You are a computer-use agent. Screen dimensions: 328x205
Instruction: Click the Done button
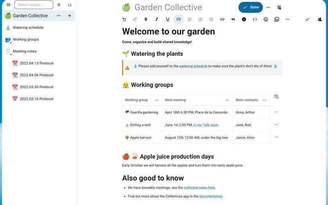(x=251, y=7)
